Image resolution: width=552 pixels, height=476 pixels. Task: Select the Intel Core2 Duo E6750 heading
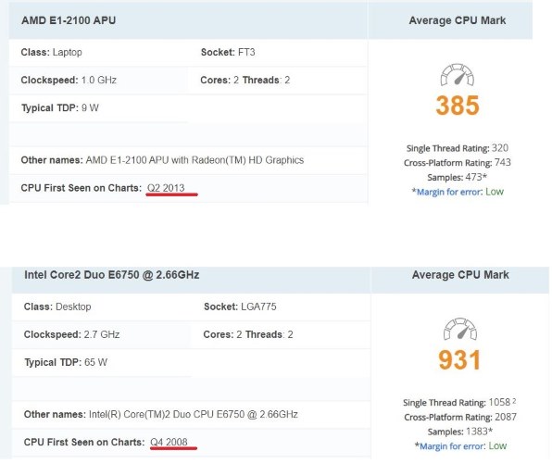coord(111,275)
